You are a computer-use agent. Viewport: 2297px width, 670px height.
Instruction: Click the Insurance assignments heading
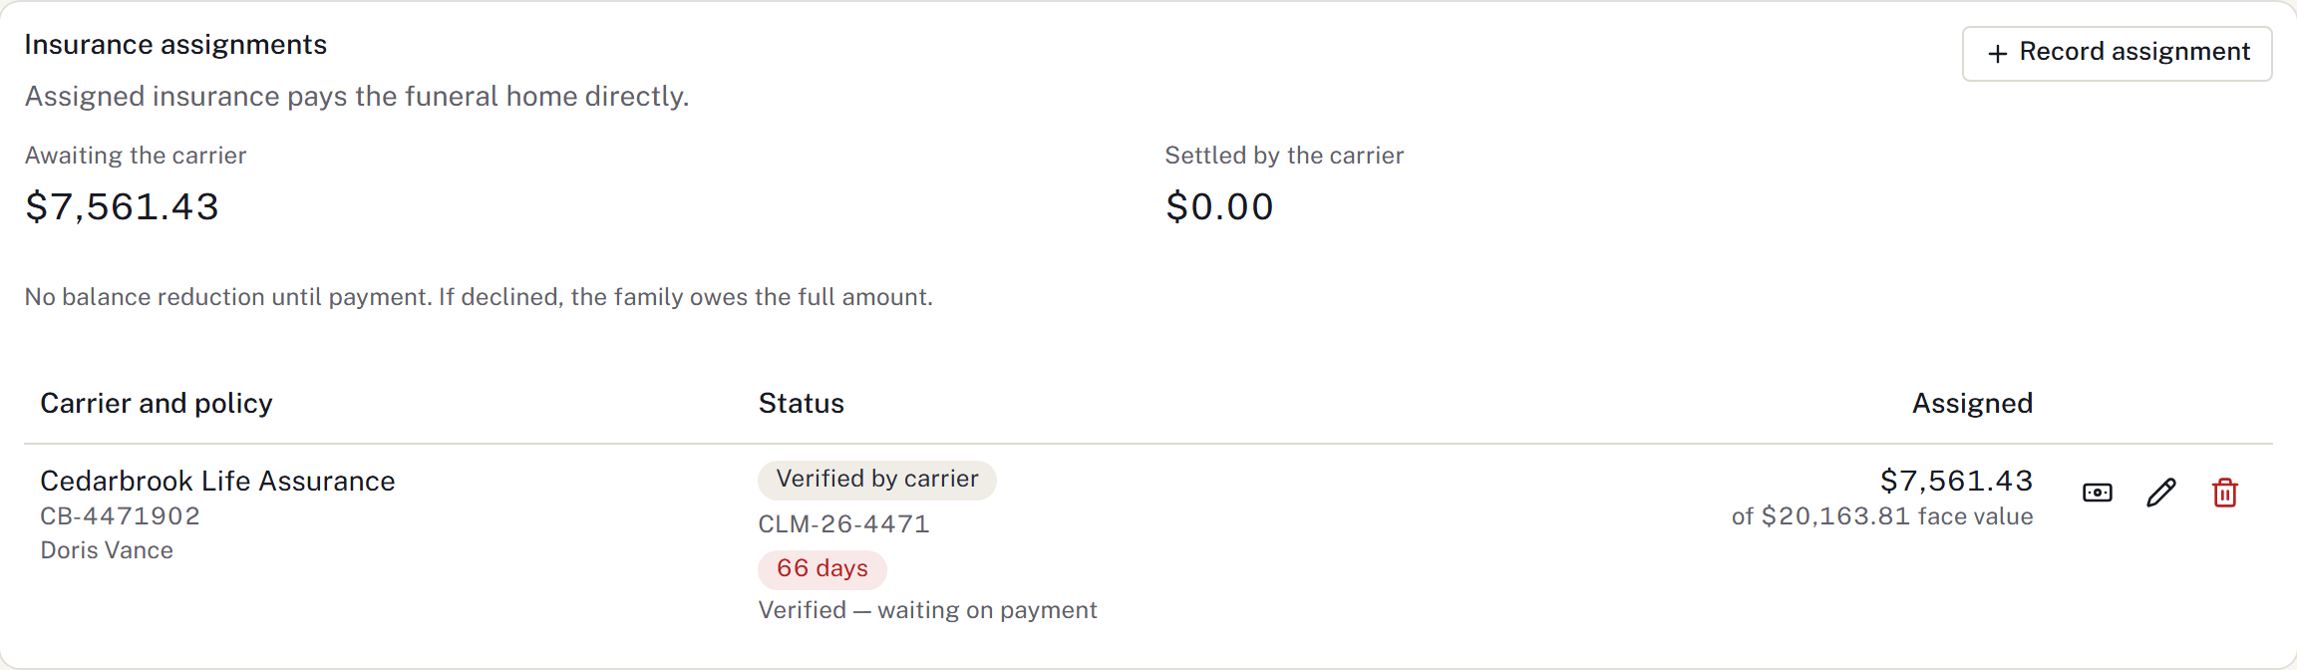pos(175,45)
